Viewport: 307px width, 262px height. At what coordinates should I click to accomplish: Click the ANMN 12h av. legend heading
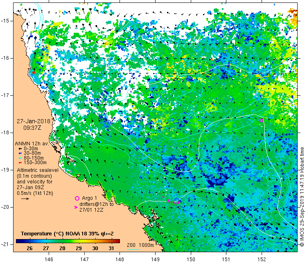(x=32, y=143)
